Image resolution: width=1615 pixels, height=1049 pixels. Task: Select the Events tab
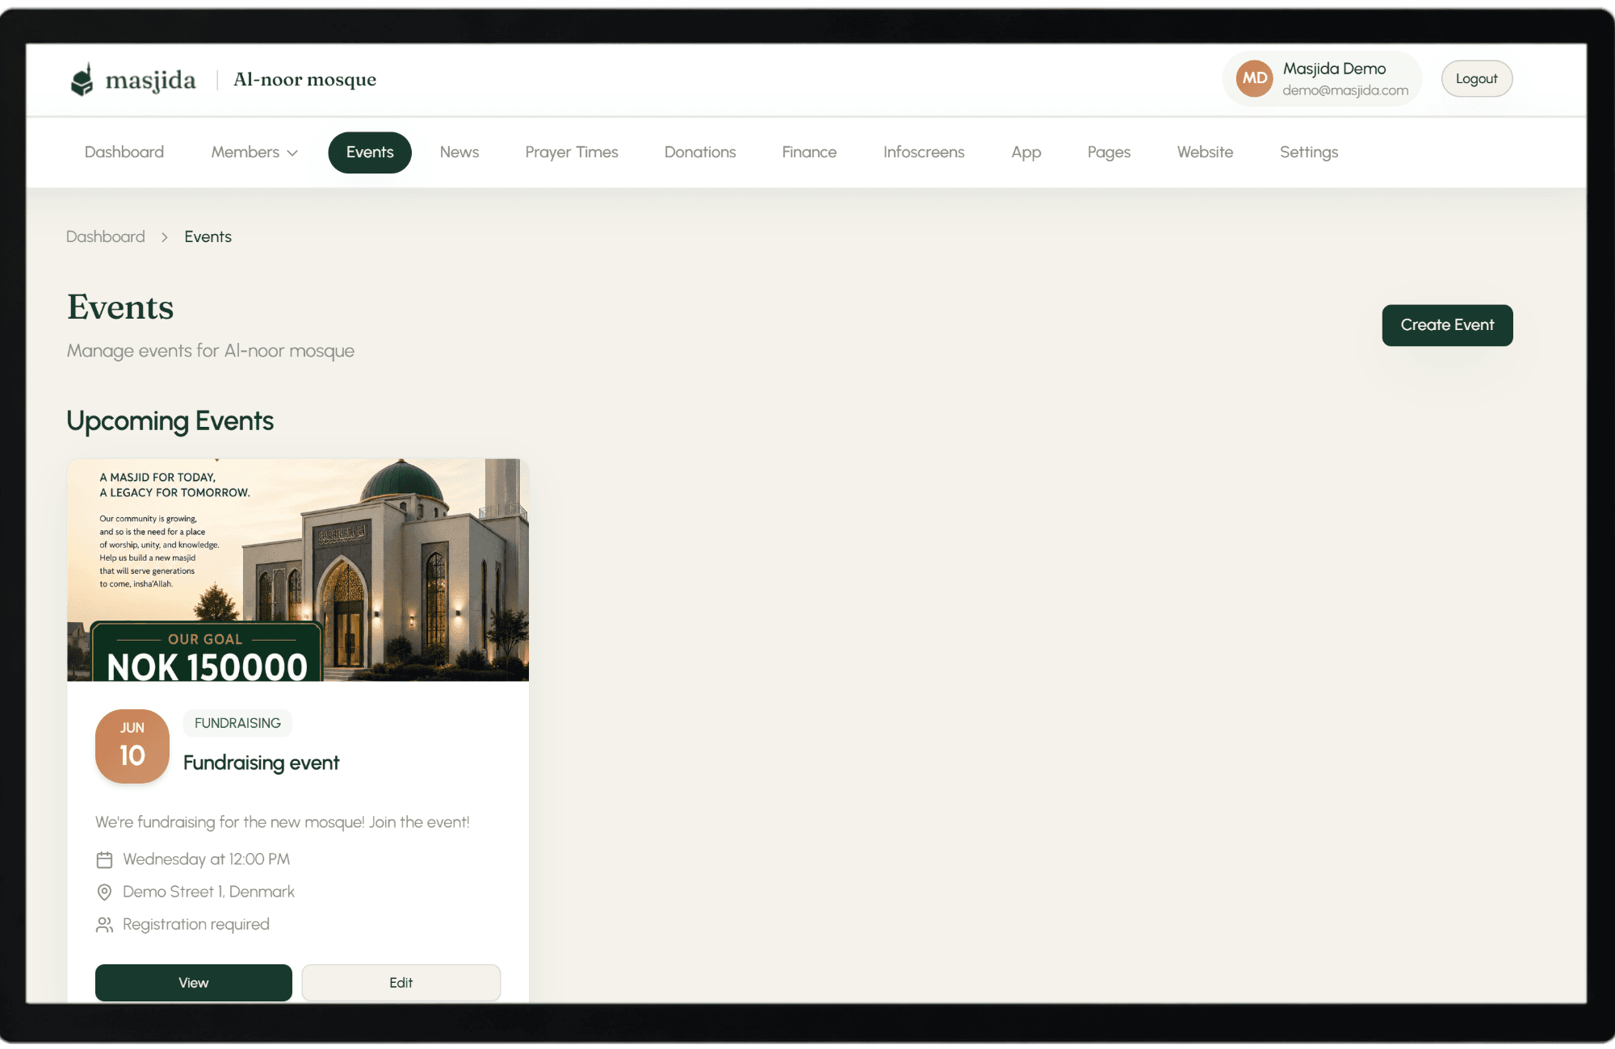click(x=370, y=153)
